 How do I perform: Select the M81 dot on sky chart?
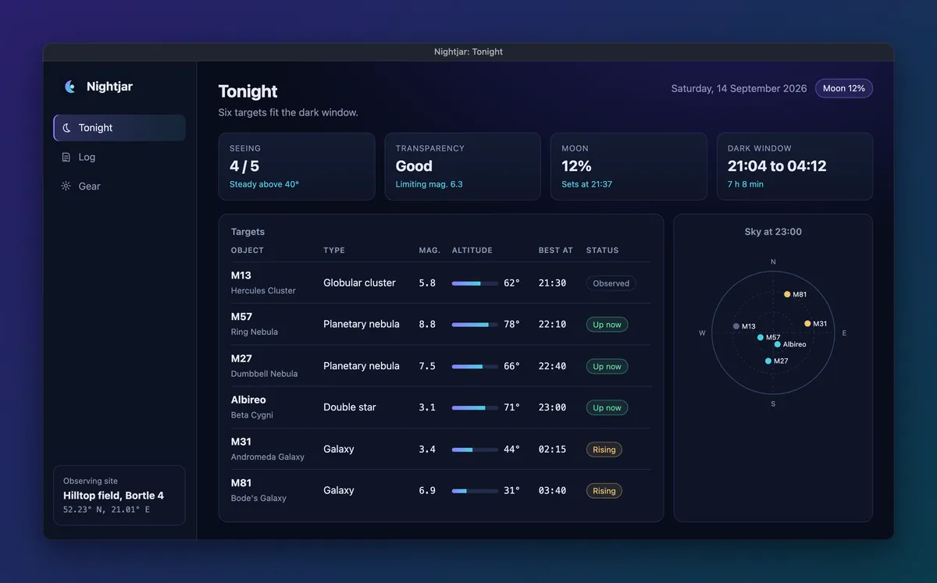787,294
